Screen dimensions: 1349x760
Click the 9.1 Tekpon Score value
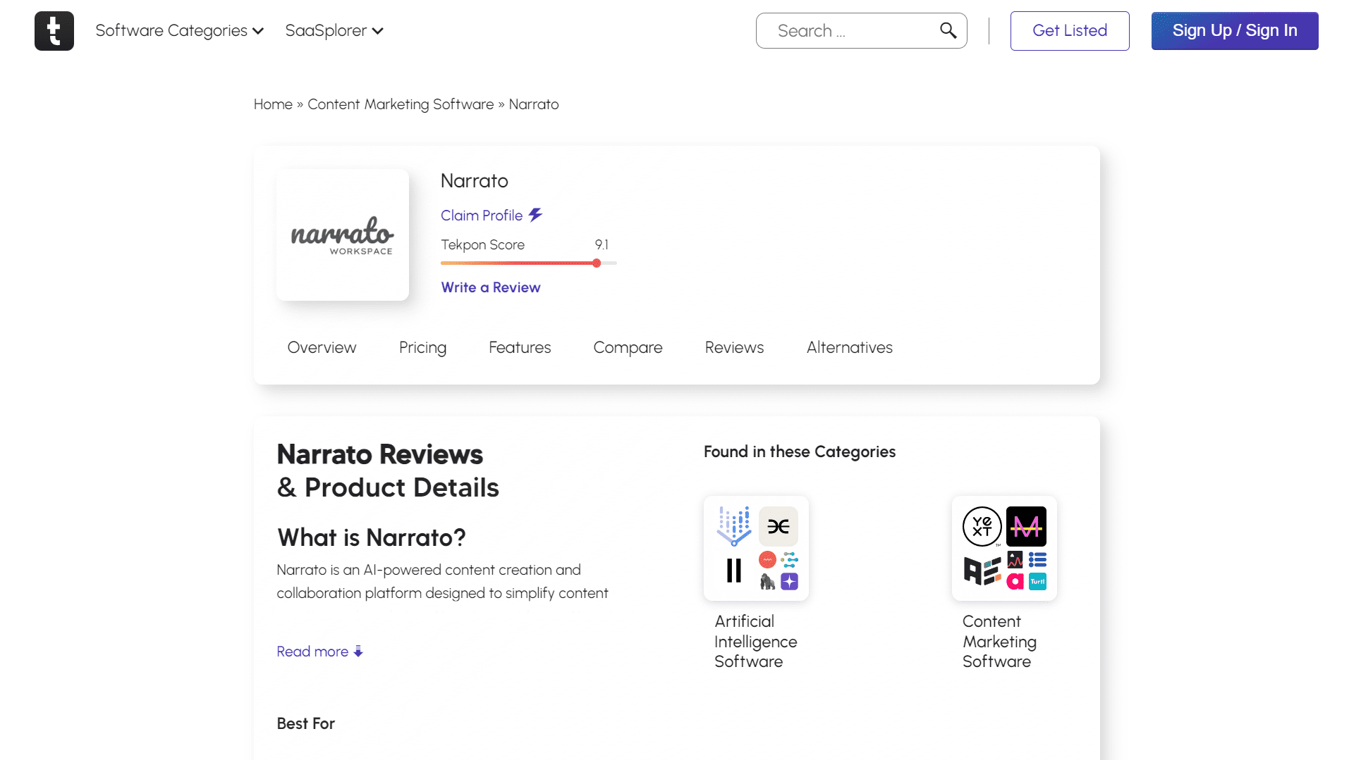point(602,244)
